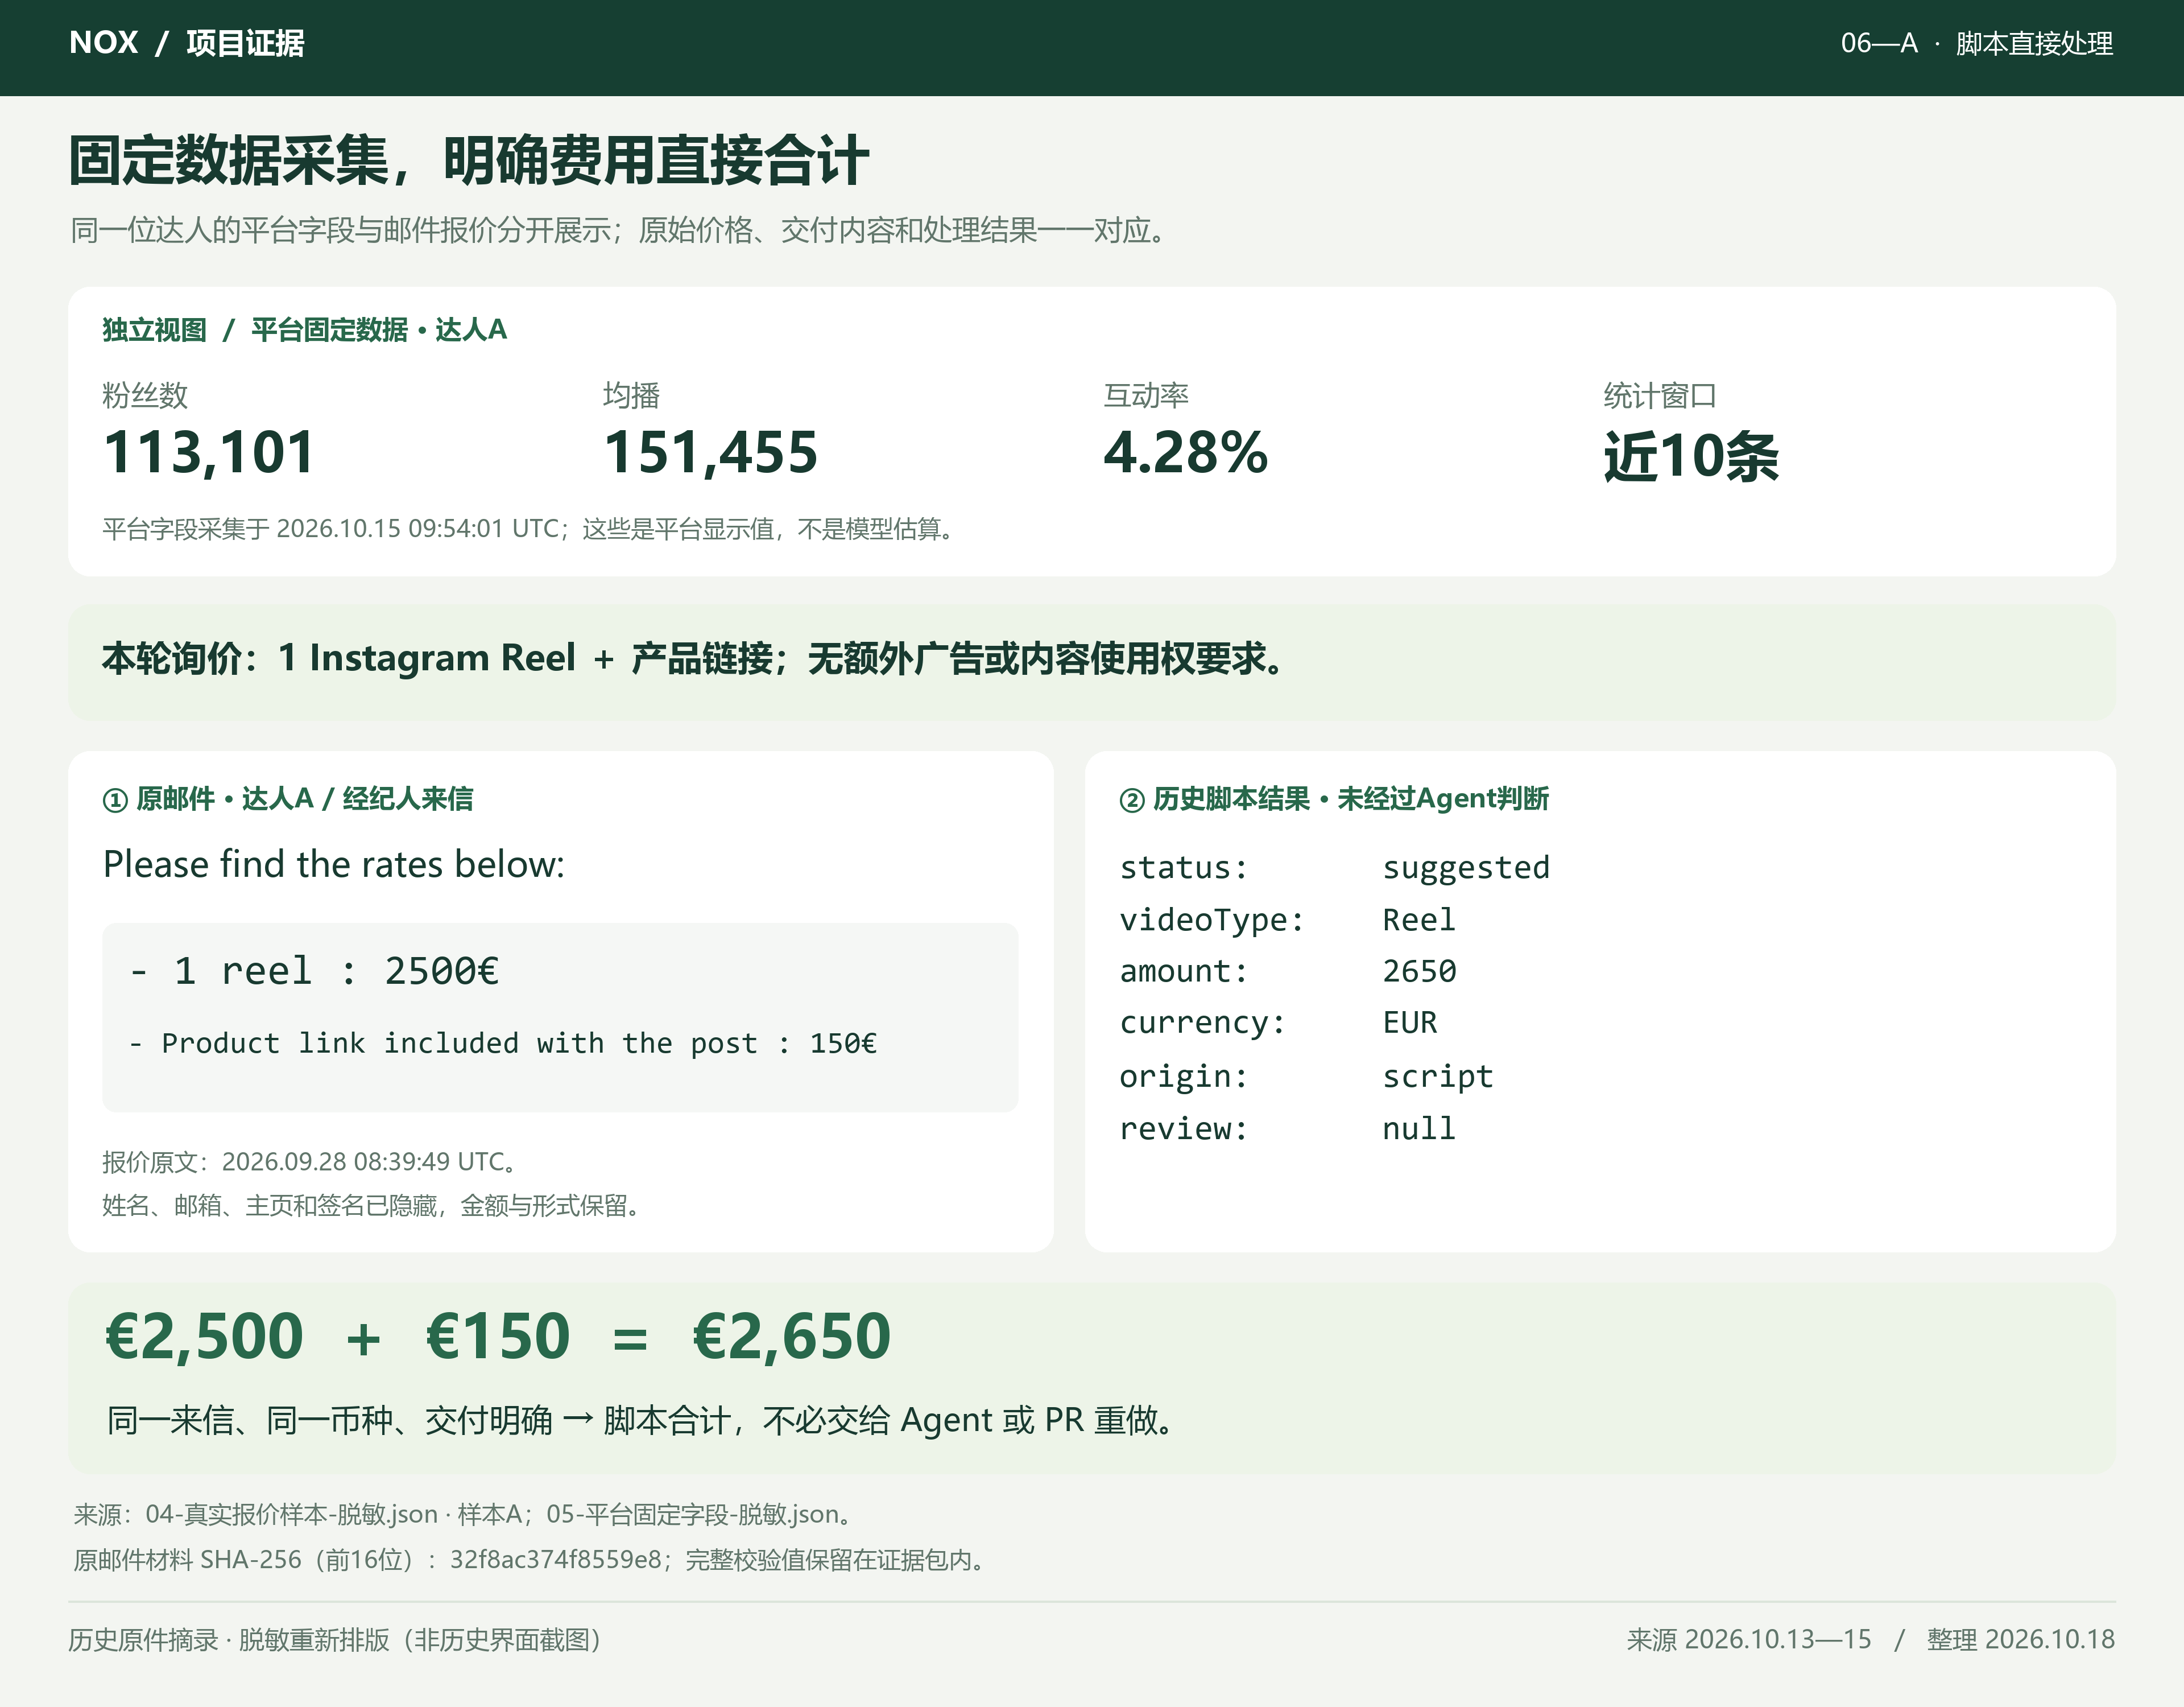
Task: Click the main title "固定数据采集，明确费用直接合计"
Action: click(x=468, y=160)
